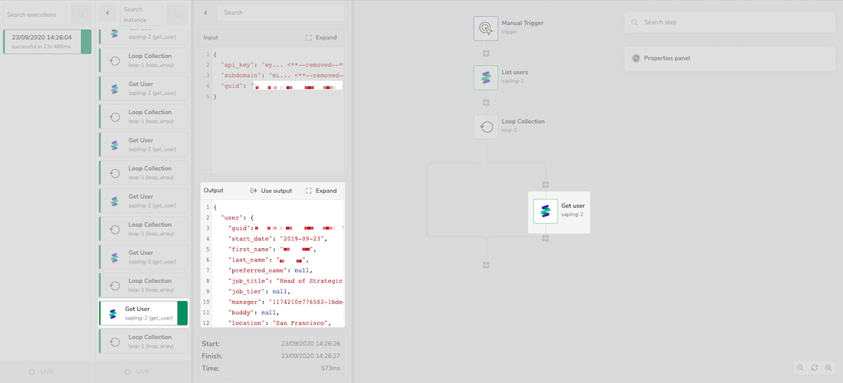Click the Use output button
Image resolution: width=843 pixels, height=383 pixels.
(271, 191)
